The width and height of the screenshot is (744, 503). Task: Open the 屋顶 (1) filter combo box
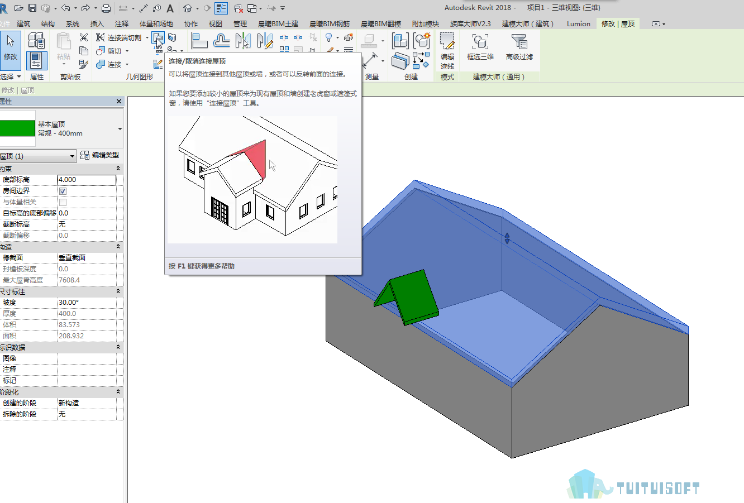37,156
